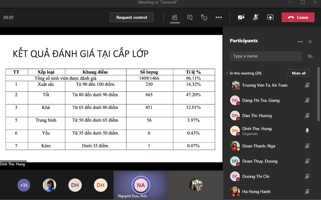The image size is (321, 200).
Task: Click the Request control button
Action: tap(132, 17)
